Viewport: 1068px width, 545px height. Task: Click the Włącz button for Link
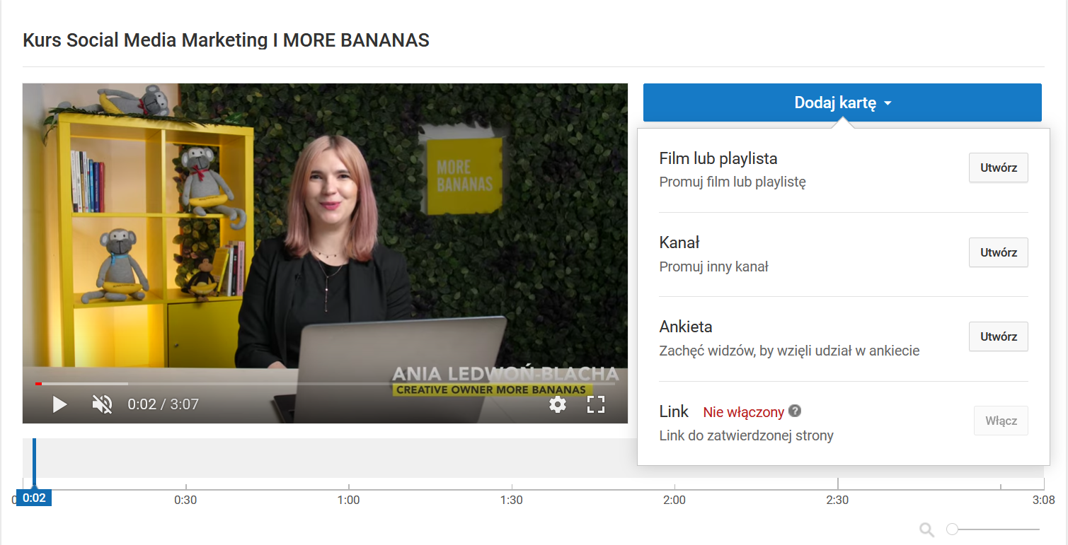(x=1001, y=421)
